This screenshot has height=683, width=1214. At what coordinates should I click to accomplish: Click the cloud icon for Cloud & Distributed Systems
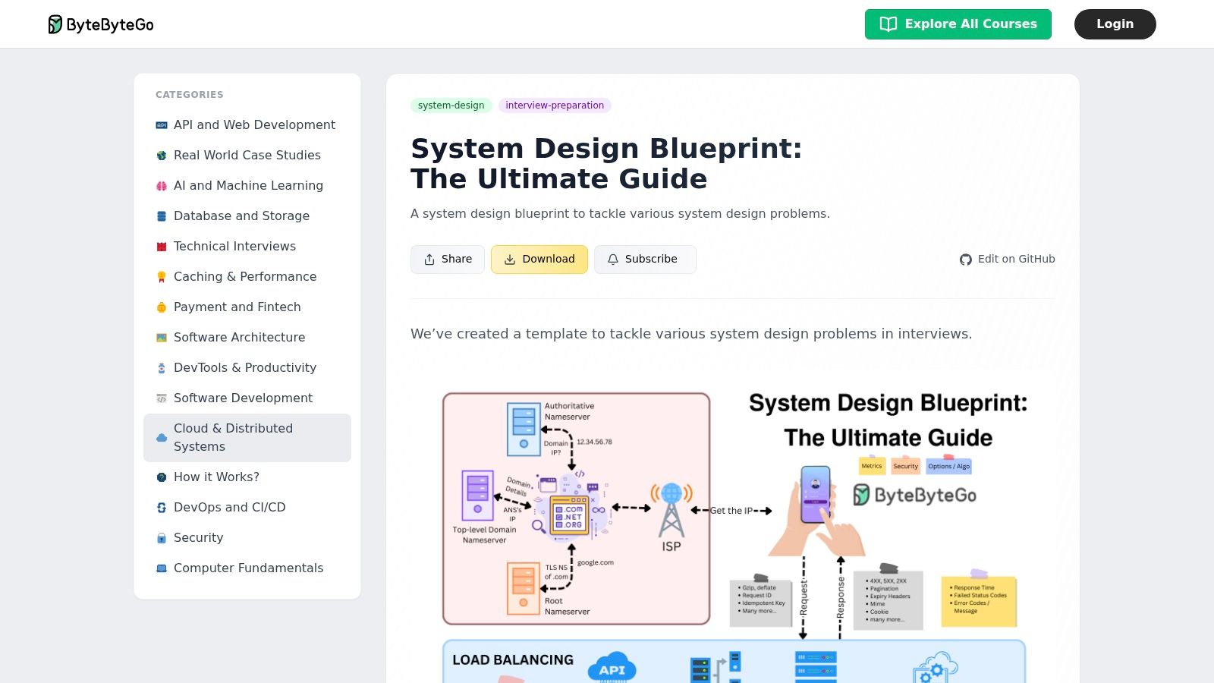[162, 438]
